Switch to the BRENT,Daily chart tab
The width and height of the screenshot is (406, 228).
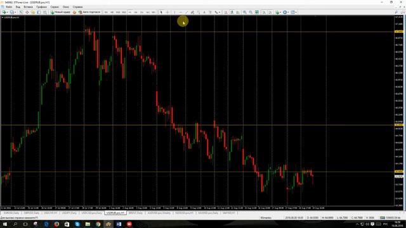tap(136, 213)
